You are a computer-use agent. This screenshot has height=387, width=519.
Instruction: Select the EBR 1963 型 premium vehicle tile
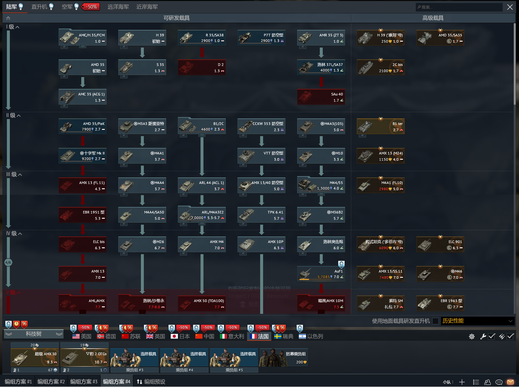(440, 303)
